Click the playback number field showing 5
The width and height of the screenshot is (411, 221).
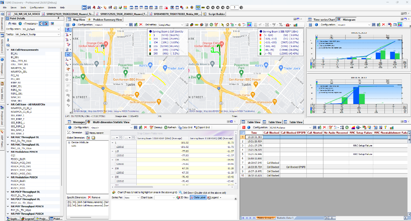(x=235, y=8)
